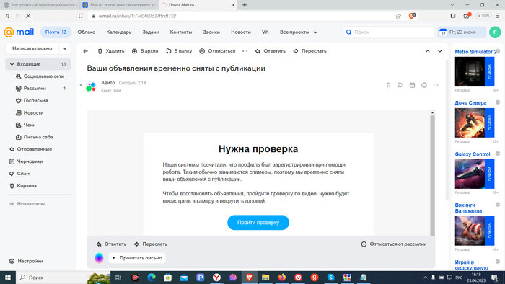
Task: Open Контакты in top navigation
Action: [x=181, y=32]
